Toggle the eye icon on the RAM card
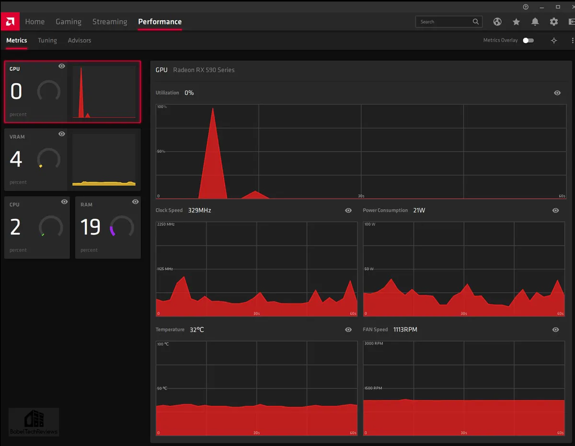Image resolution: width=575 pixels, height=446 pixels. tap(135, 202)
